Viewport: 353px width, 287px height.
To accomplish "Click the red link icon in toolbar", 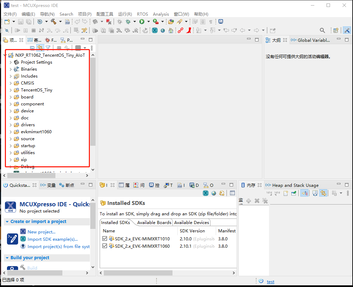I will [x=180, y=30].
